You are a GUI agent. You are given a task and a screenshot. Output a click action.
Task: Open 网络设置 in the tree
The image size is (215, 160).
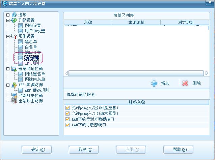click(33, 26)
